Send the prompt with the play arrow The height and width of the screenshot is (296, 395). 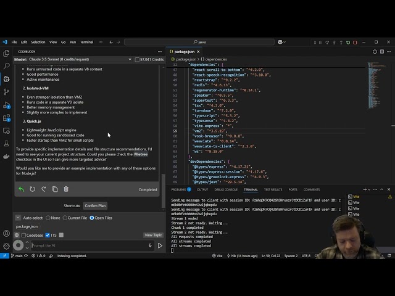160,245
